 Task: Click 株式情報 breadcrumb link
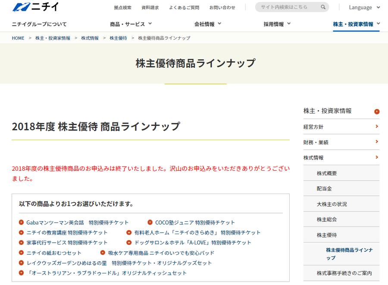[90, 38]
